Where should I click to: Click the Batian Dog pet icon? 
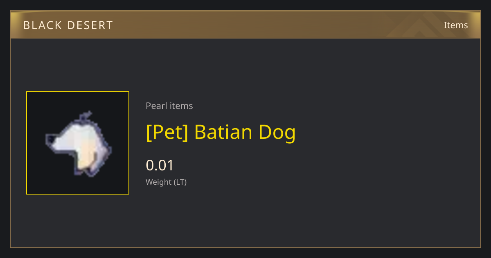(78, 143)
